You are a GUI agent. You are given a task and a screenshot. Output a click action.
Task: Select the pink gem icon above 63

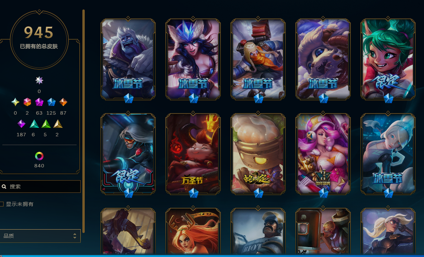[39, 102]
